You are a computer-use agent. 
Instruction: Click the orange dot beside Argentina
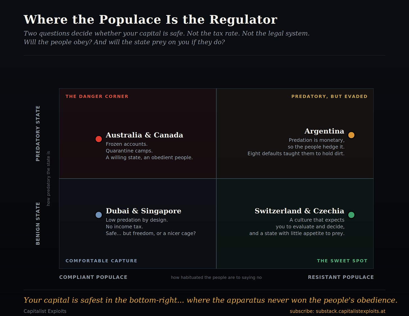pos(351,135)
